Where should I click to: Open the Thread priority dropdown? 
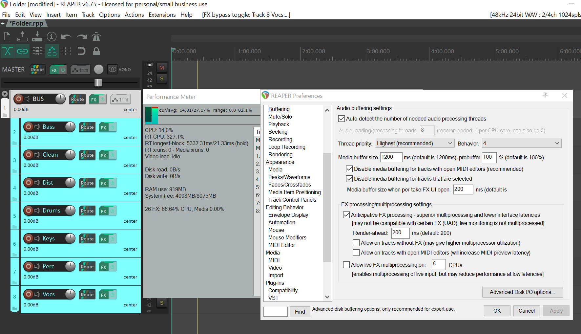tap(415, 144)
